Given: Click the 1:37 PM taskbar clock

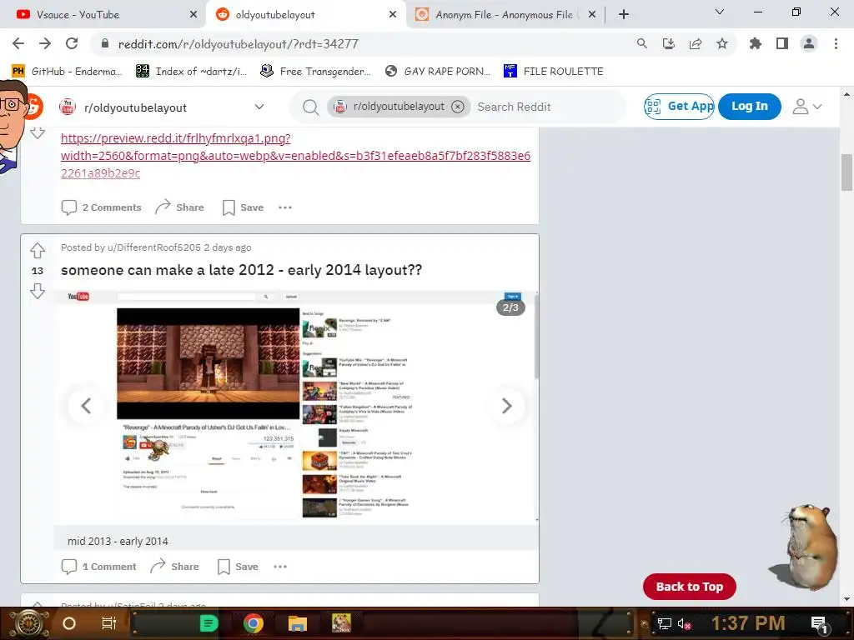Looking at the screenshot, I should click(748, 623).
